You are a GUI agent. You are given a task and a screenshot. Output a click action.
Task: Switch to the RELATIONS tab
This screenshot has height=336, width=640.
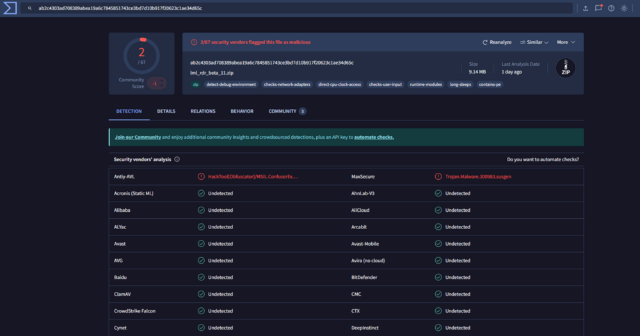(x=203, y=111)
